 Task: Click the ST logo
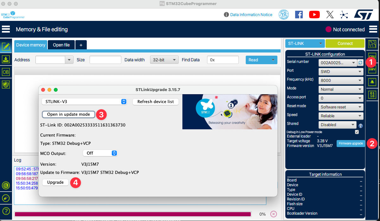(x=364, y=15)
